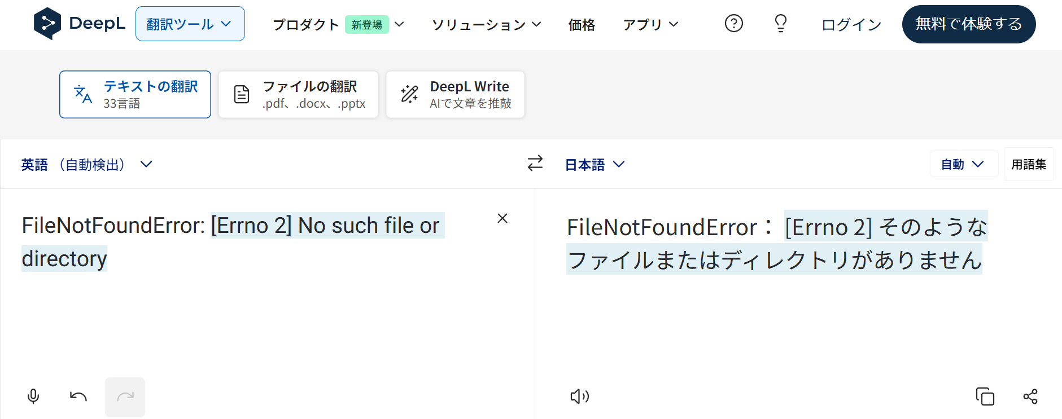Open the 自動 formality dropdown
Screen dimensions: 1062x419
pyautogui.click(x=962, y=164)
